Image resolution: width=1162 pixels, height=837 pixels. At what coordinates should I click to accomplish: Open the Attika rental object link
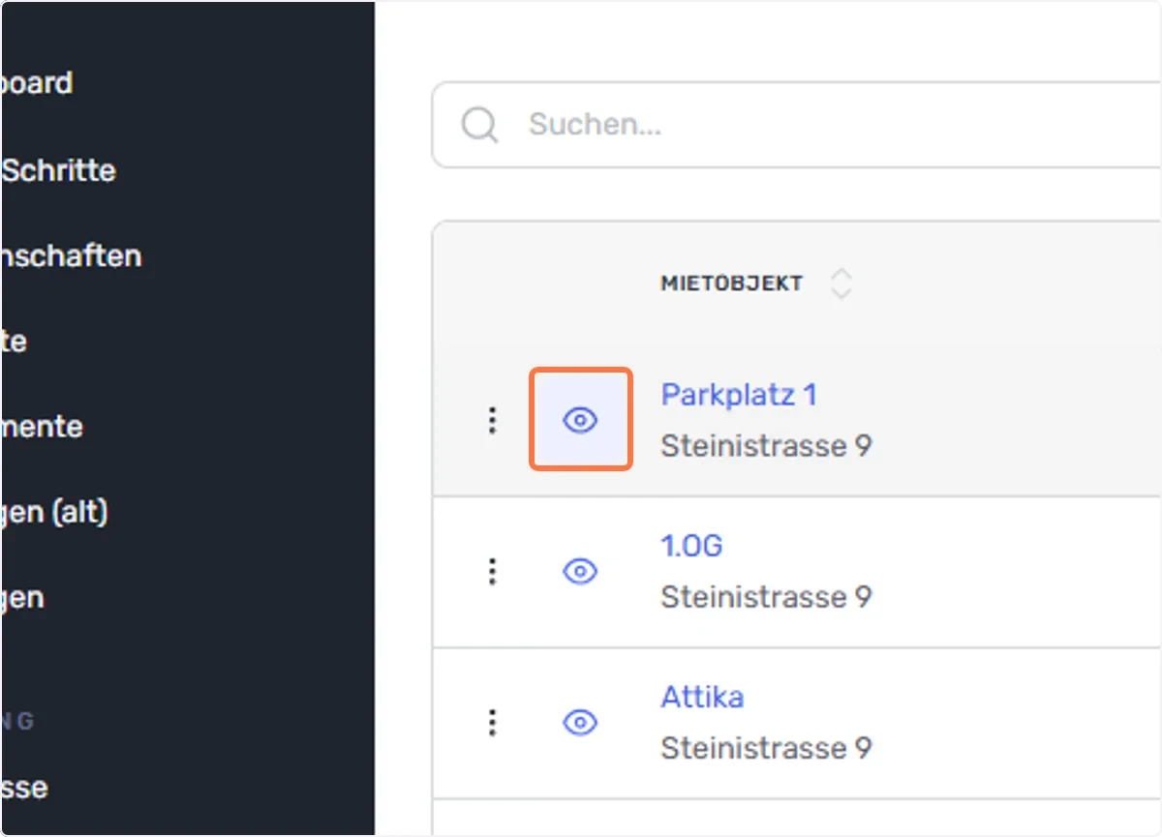(x=702, y=697)
